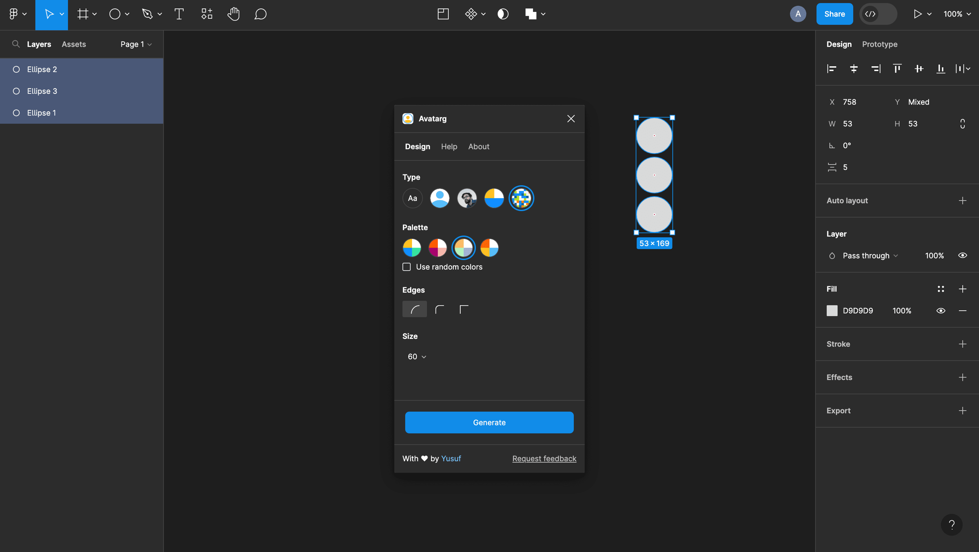Enable Use random colors

tap(406, 266)
